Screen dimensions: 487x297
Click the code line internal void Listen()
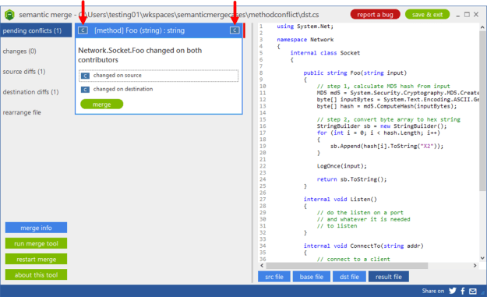click(340, 199)
